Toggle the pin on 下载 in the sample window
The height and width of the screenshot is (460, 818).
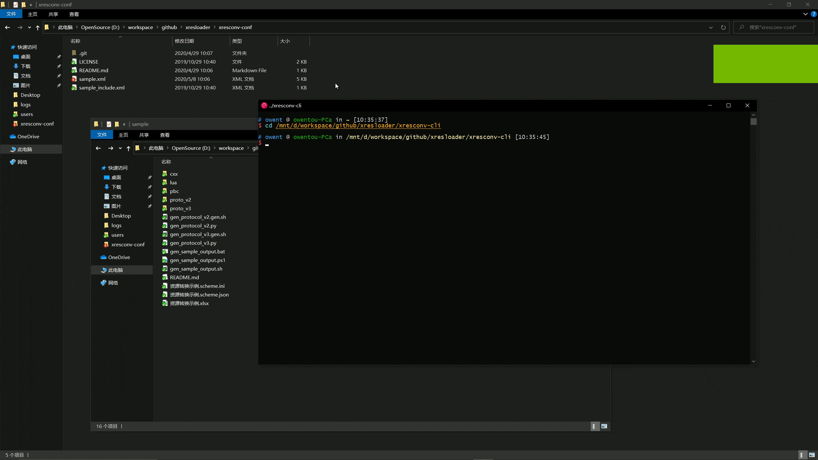tap(150, 187)
